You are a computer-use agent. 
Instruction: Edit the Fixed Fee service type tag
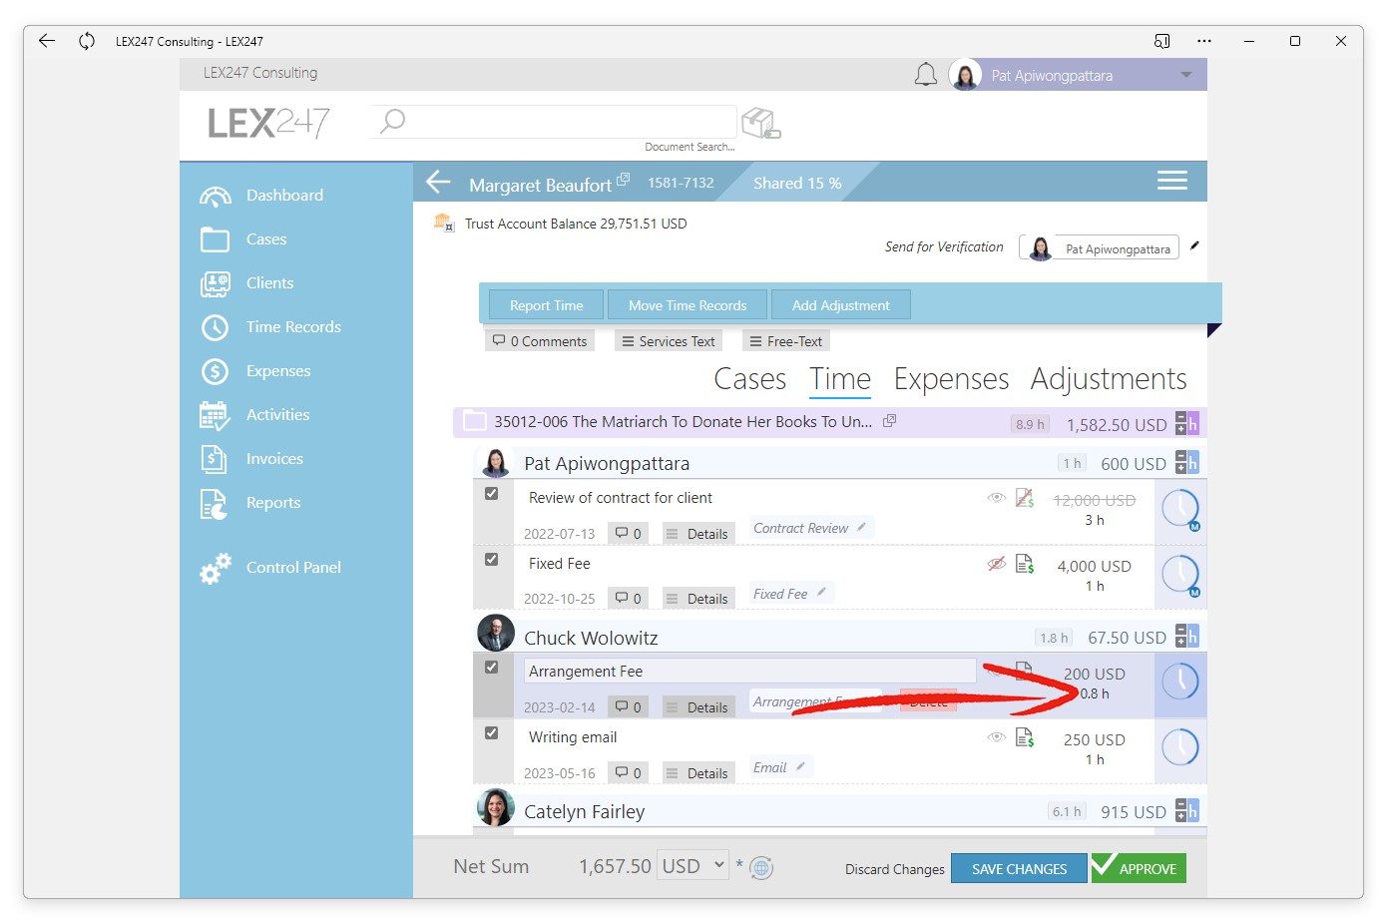[821, 592]
